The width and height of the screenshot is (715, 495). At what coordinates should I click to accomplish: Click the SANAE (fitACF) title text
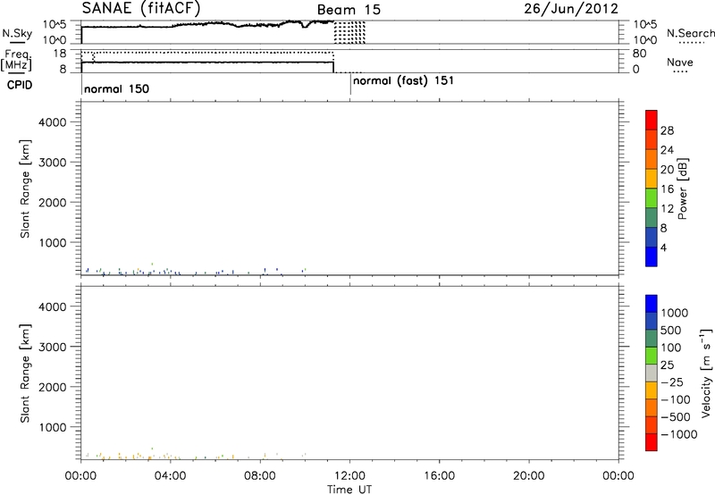point(141,8)
